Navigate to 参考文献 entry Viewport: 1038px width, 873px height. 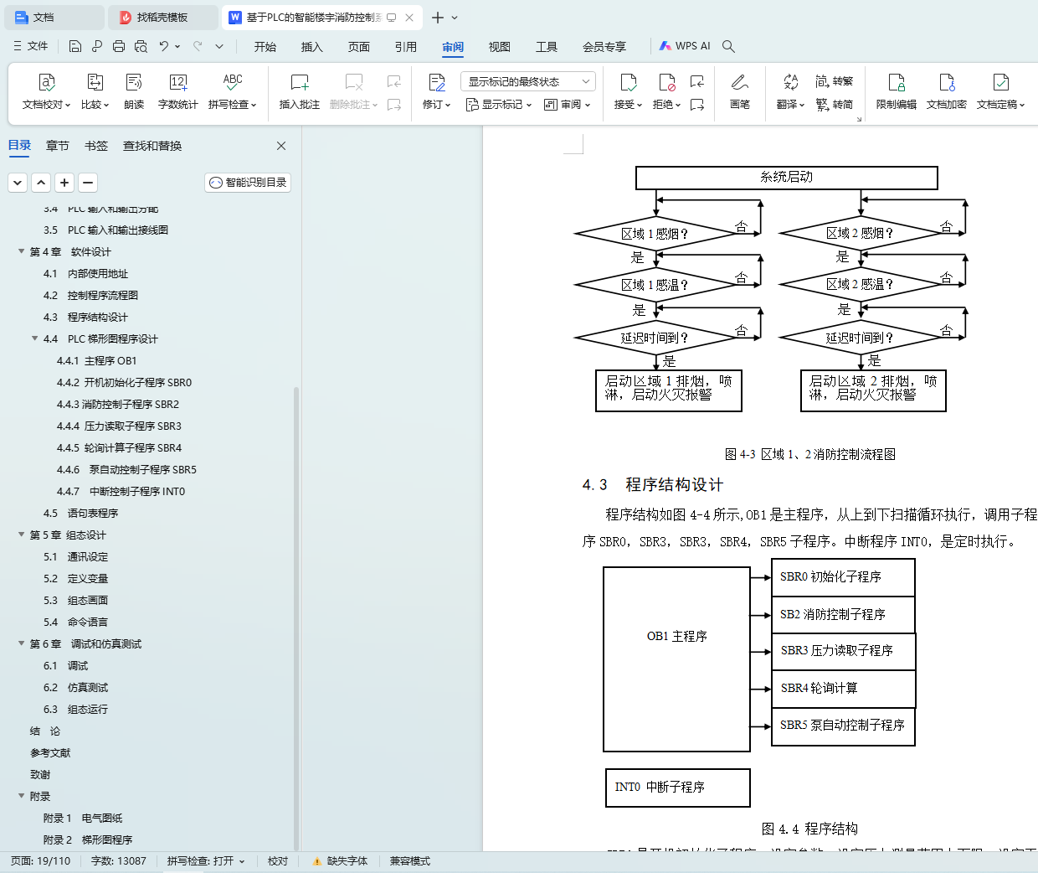tap(50, 752)
